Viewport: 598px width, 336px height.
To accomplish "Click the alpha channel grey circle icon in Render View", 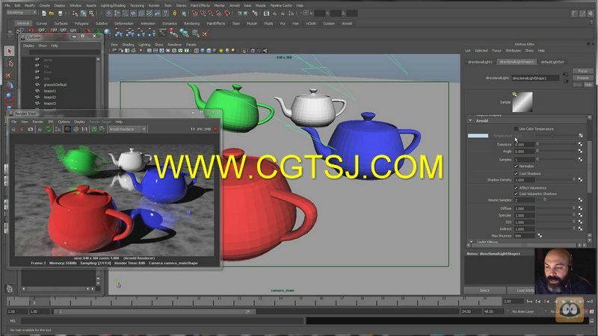I will 76,129.
